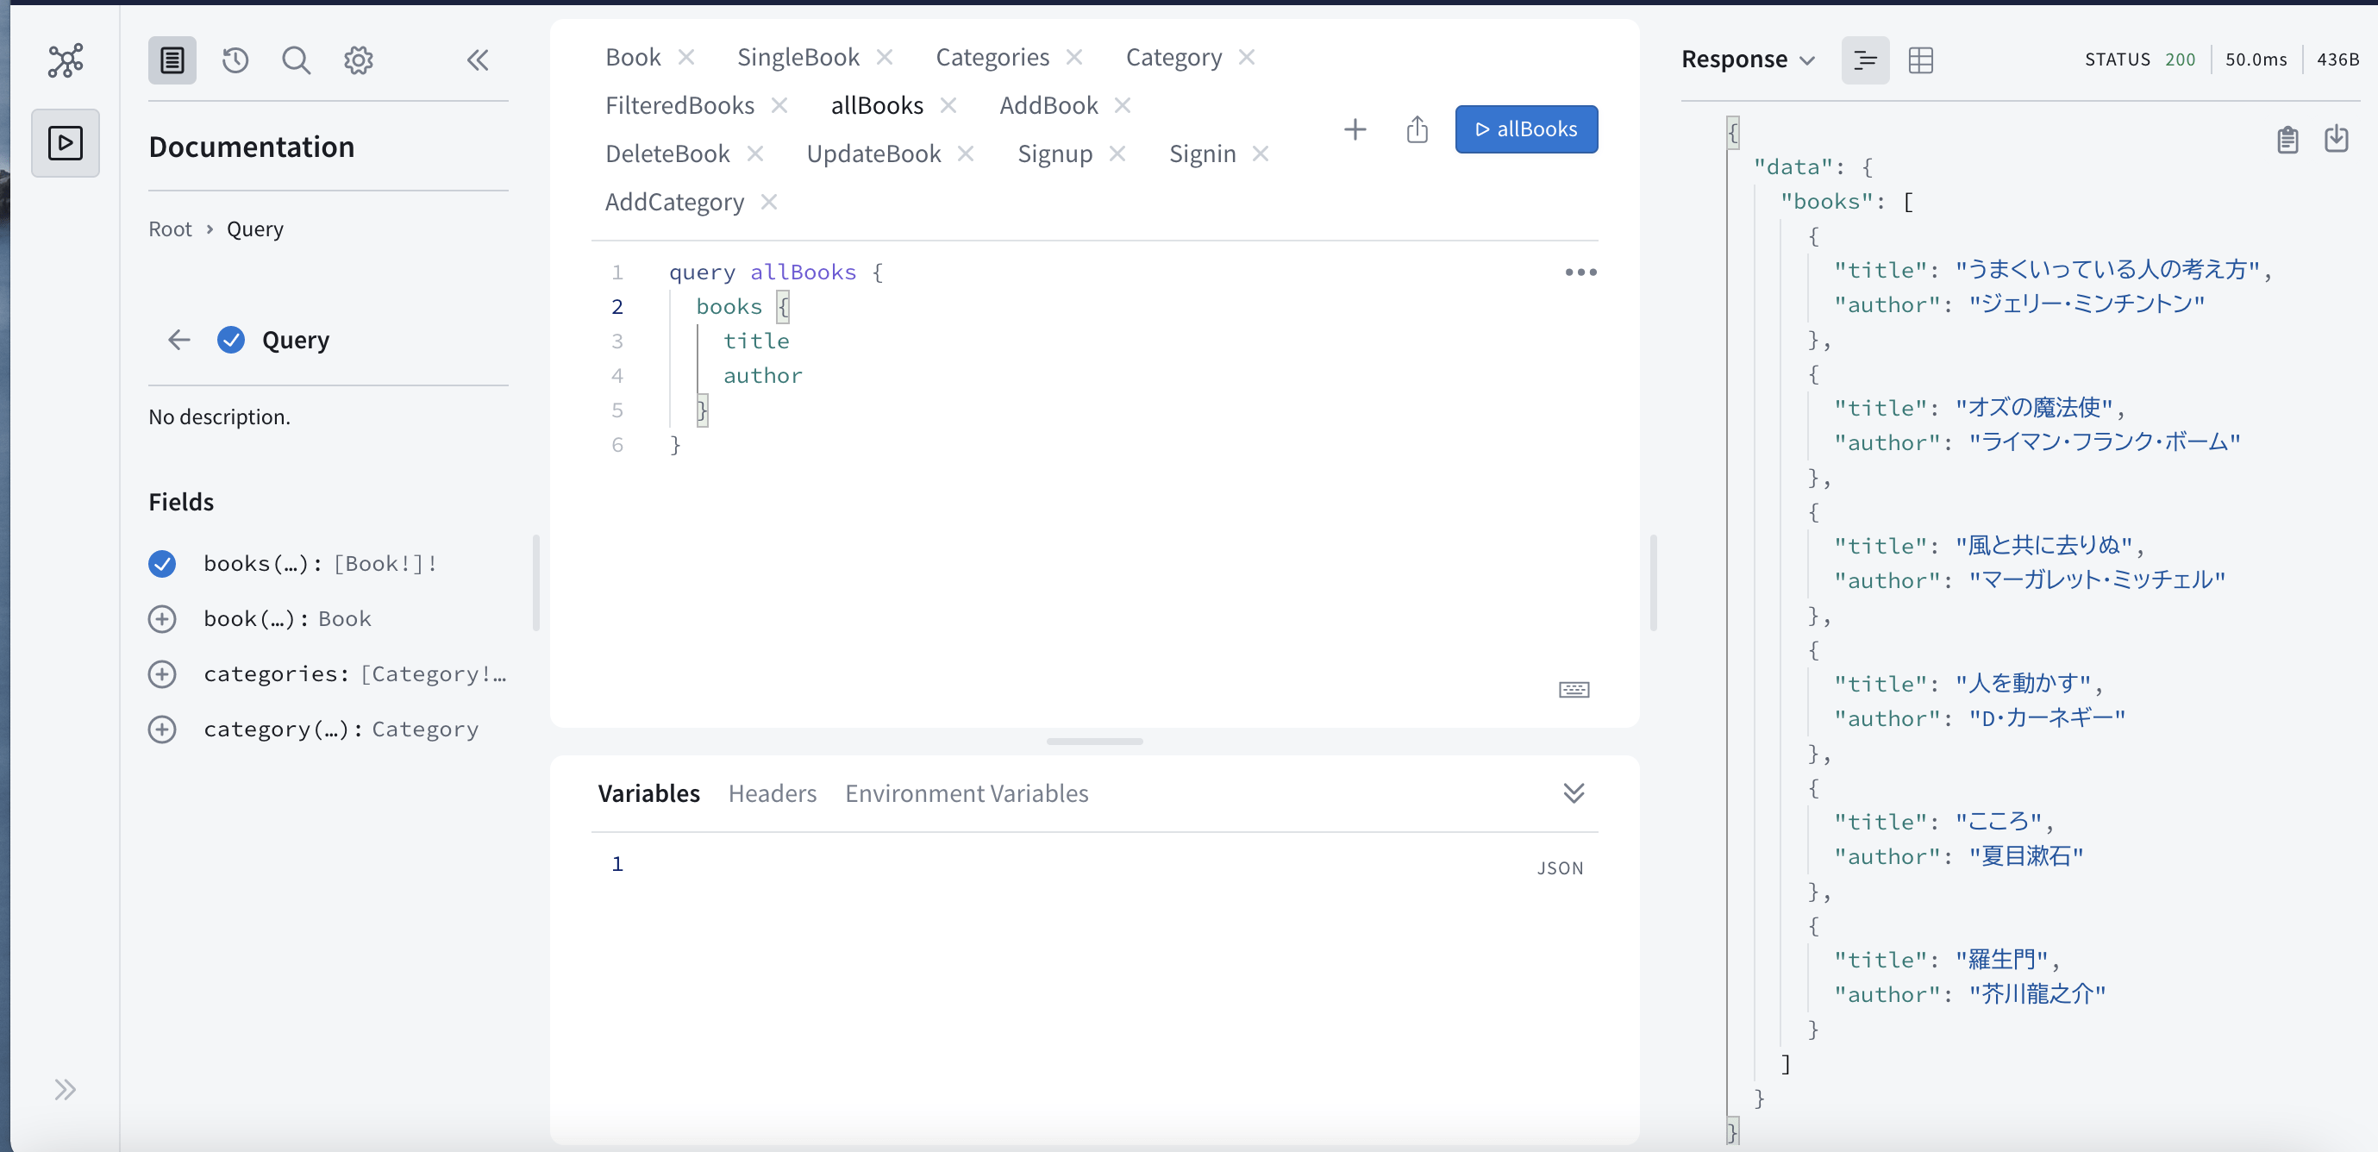Add the categories field to the query
Screen dimensions: 2378x1152
162,673
